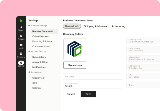Click the Account Settings gear icon
Image resolution: width=160 pixels, height=111 pixels.
click(x=29, y=51)
